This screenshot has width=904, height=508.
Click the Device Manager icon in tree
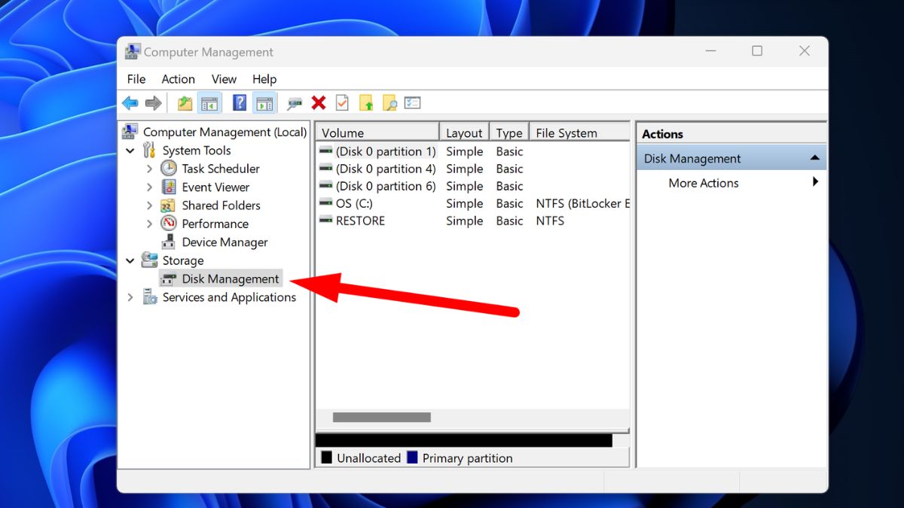[x=169, y=242]
